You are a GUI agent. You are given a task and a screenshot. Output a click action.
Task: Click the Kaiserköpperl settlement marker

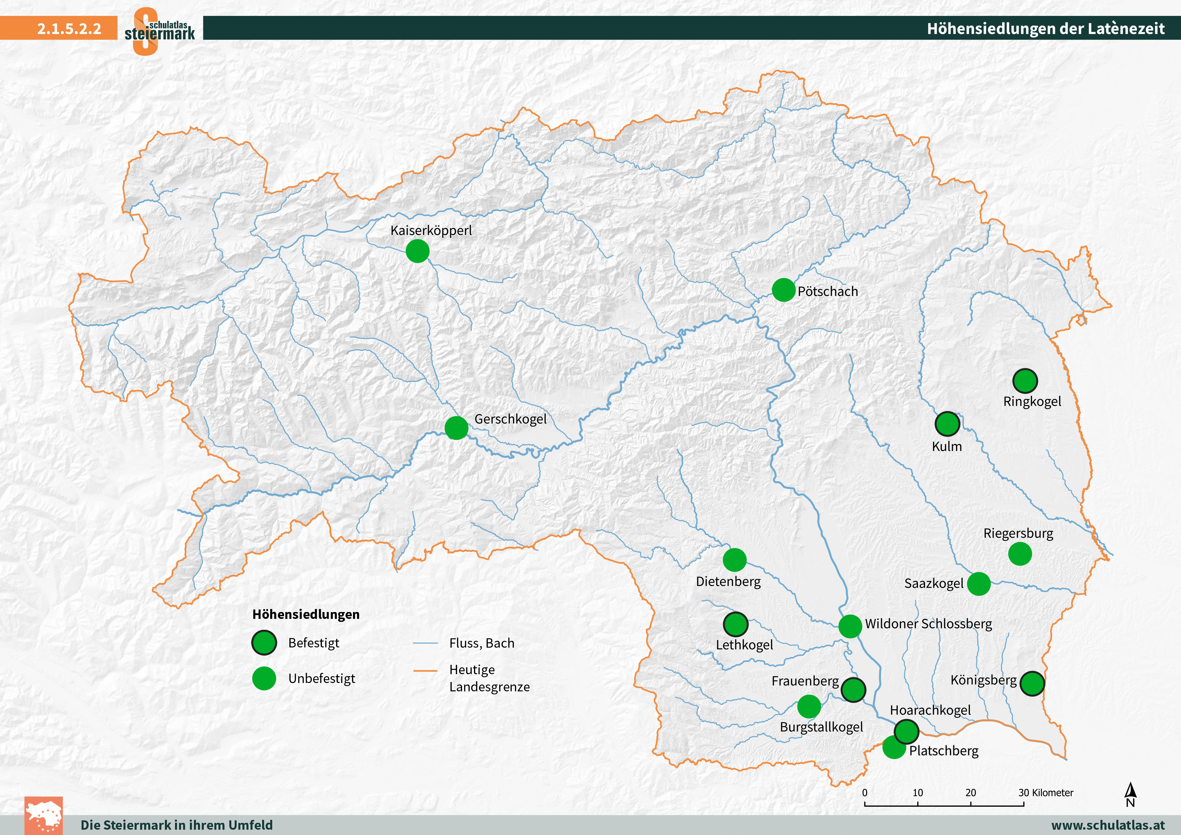[417, 251]
